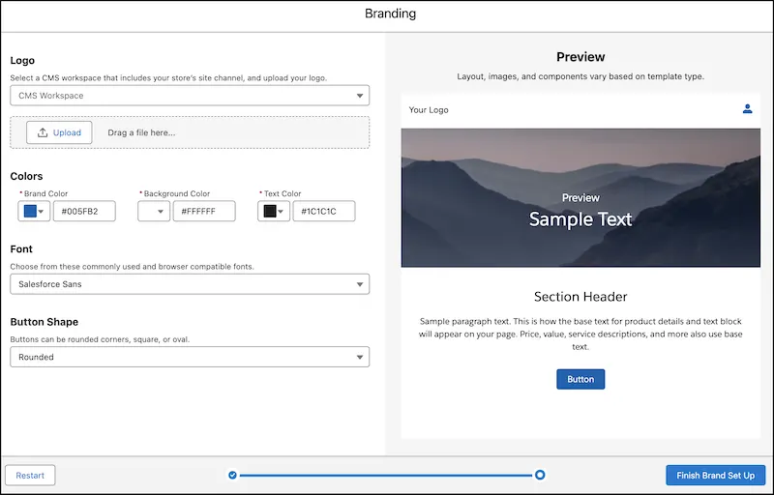Click the Upload logo button
The width and height of the screenshot is (774, 495).
pos(59,132)
